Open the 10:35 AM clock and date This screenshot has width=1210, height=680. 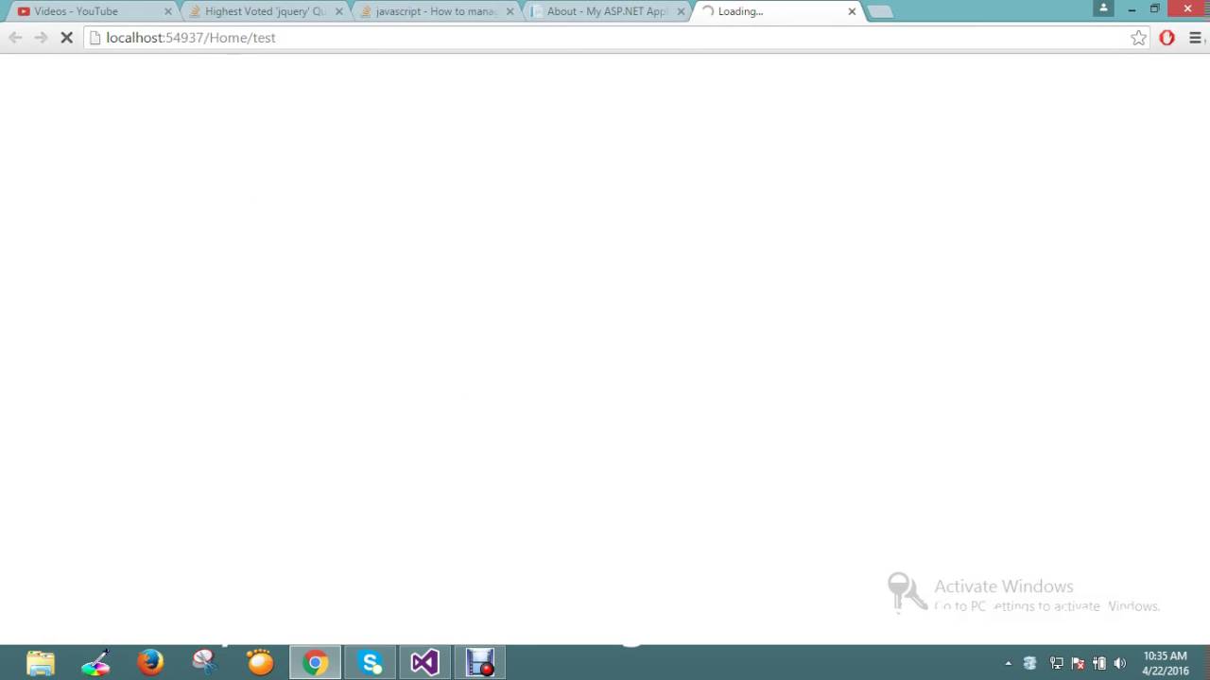click(x=1165, y=663)
